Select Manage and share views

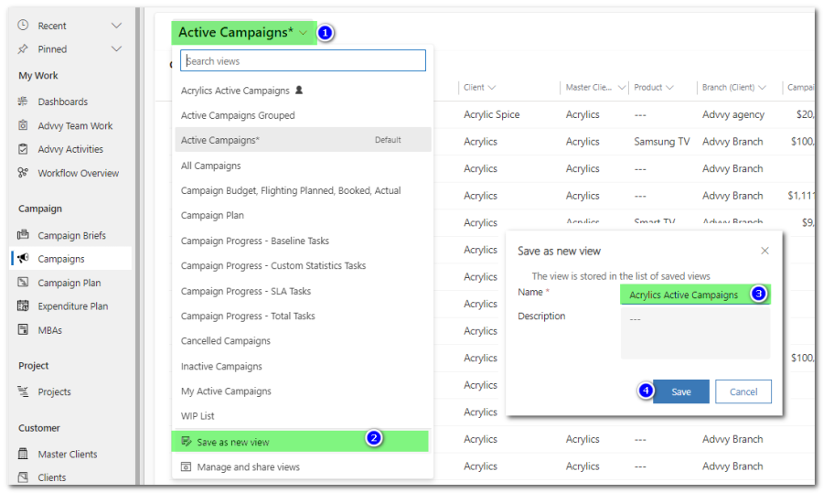(x=248, y=466)
